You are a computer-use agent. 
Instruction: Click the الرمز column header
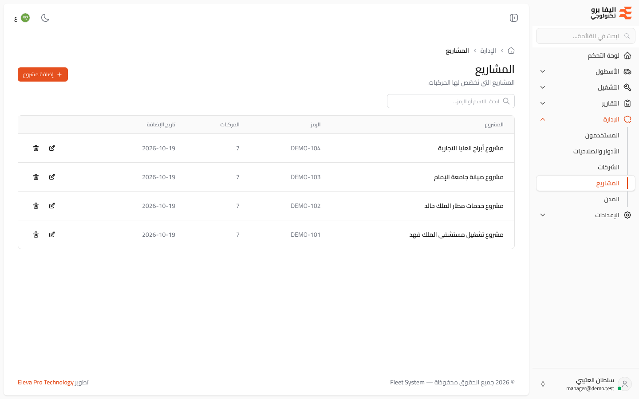tap(316, 125)
